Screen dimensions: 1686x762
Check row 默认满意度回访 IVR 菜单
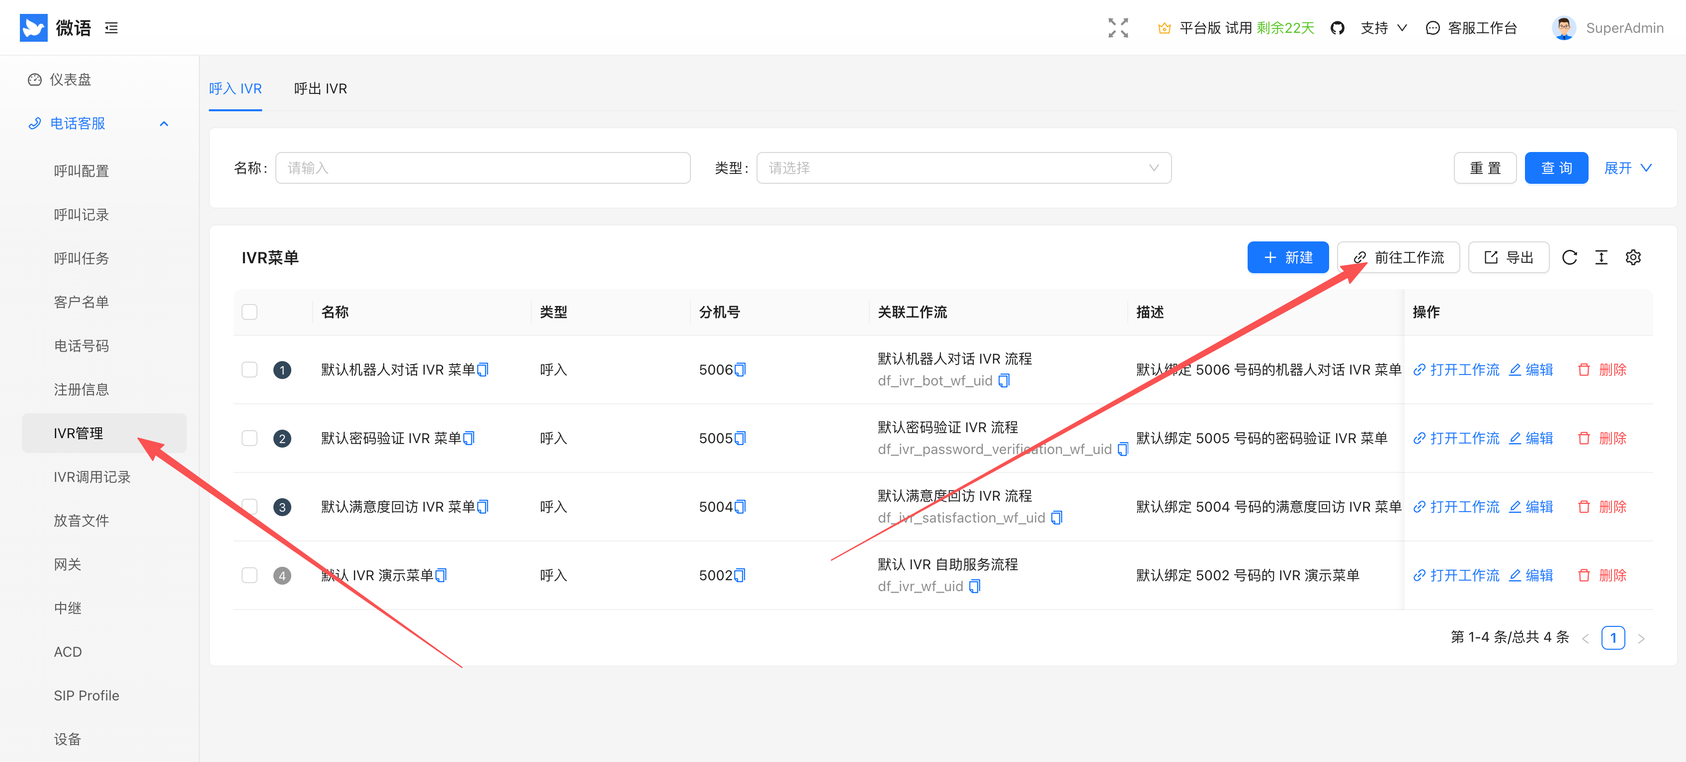[x=250, y=507]
